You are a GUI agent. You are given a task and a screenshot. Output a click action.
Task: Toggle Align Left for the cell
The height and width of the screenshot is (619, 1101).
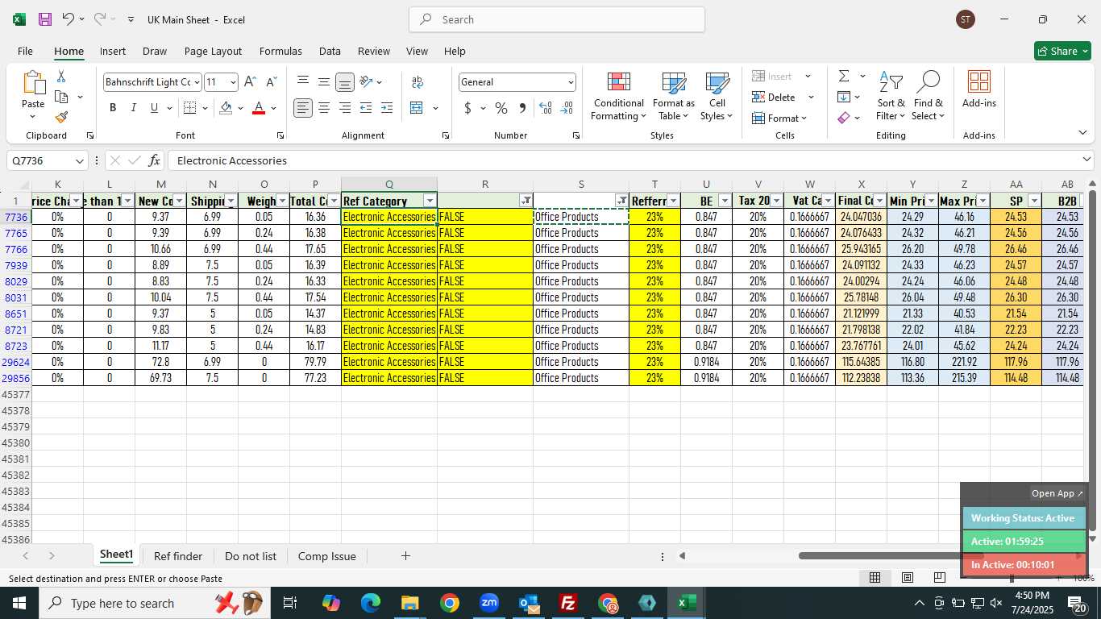303,107
